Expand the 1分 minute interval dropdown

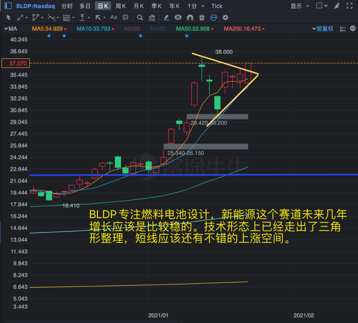click(x=196, y=6)
